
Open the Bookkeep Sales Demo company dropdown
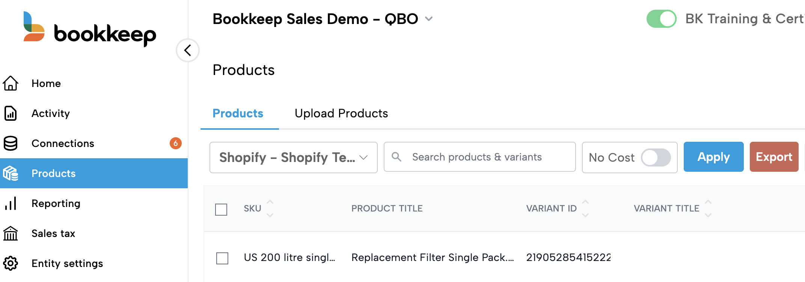429,19
